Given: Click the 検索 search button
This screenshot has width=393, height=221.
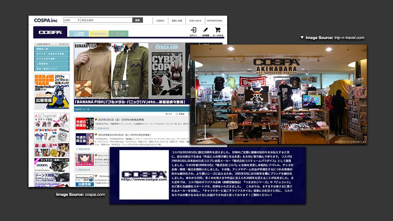Looking at the screenshot, I should [138, 20].
